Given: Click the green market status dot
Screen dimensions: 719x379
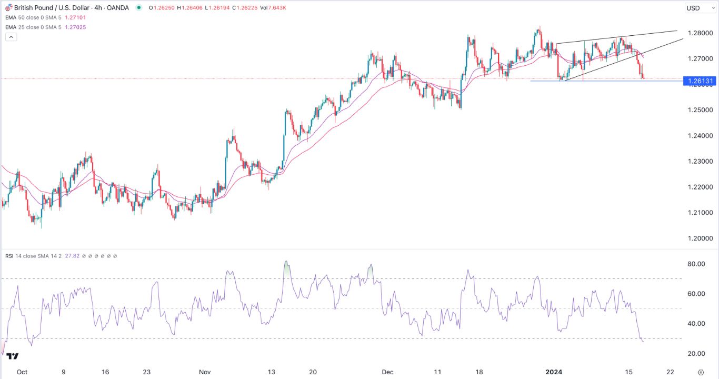Looking at the screenshot, I should pos(139,8).
